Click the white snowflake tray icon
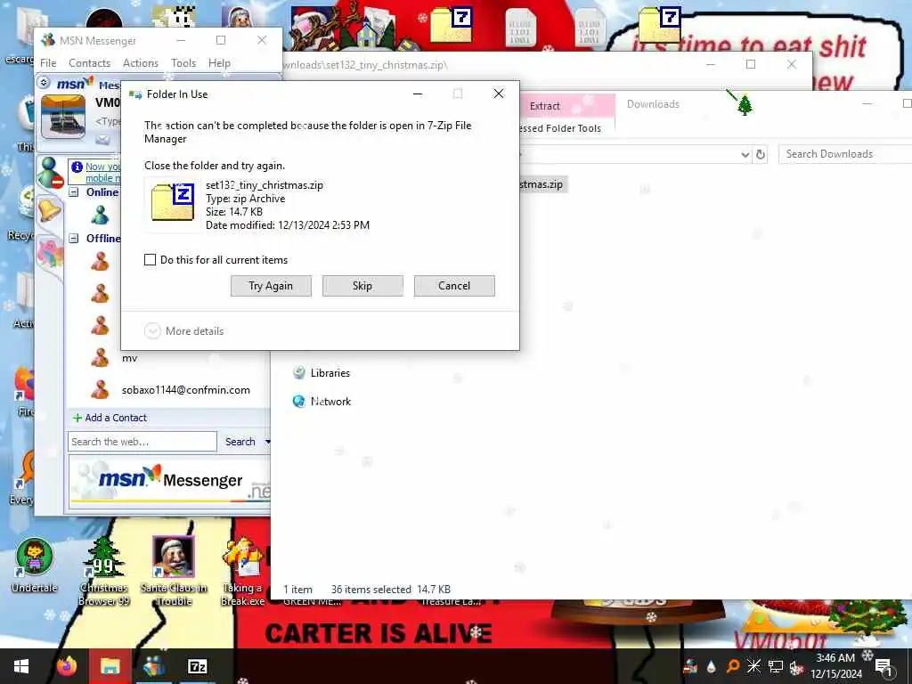 pyautogui.click(x=753, y=666)
